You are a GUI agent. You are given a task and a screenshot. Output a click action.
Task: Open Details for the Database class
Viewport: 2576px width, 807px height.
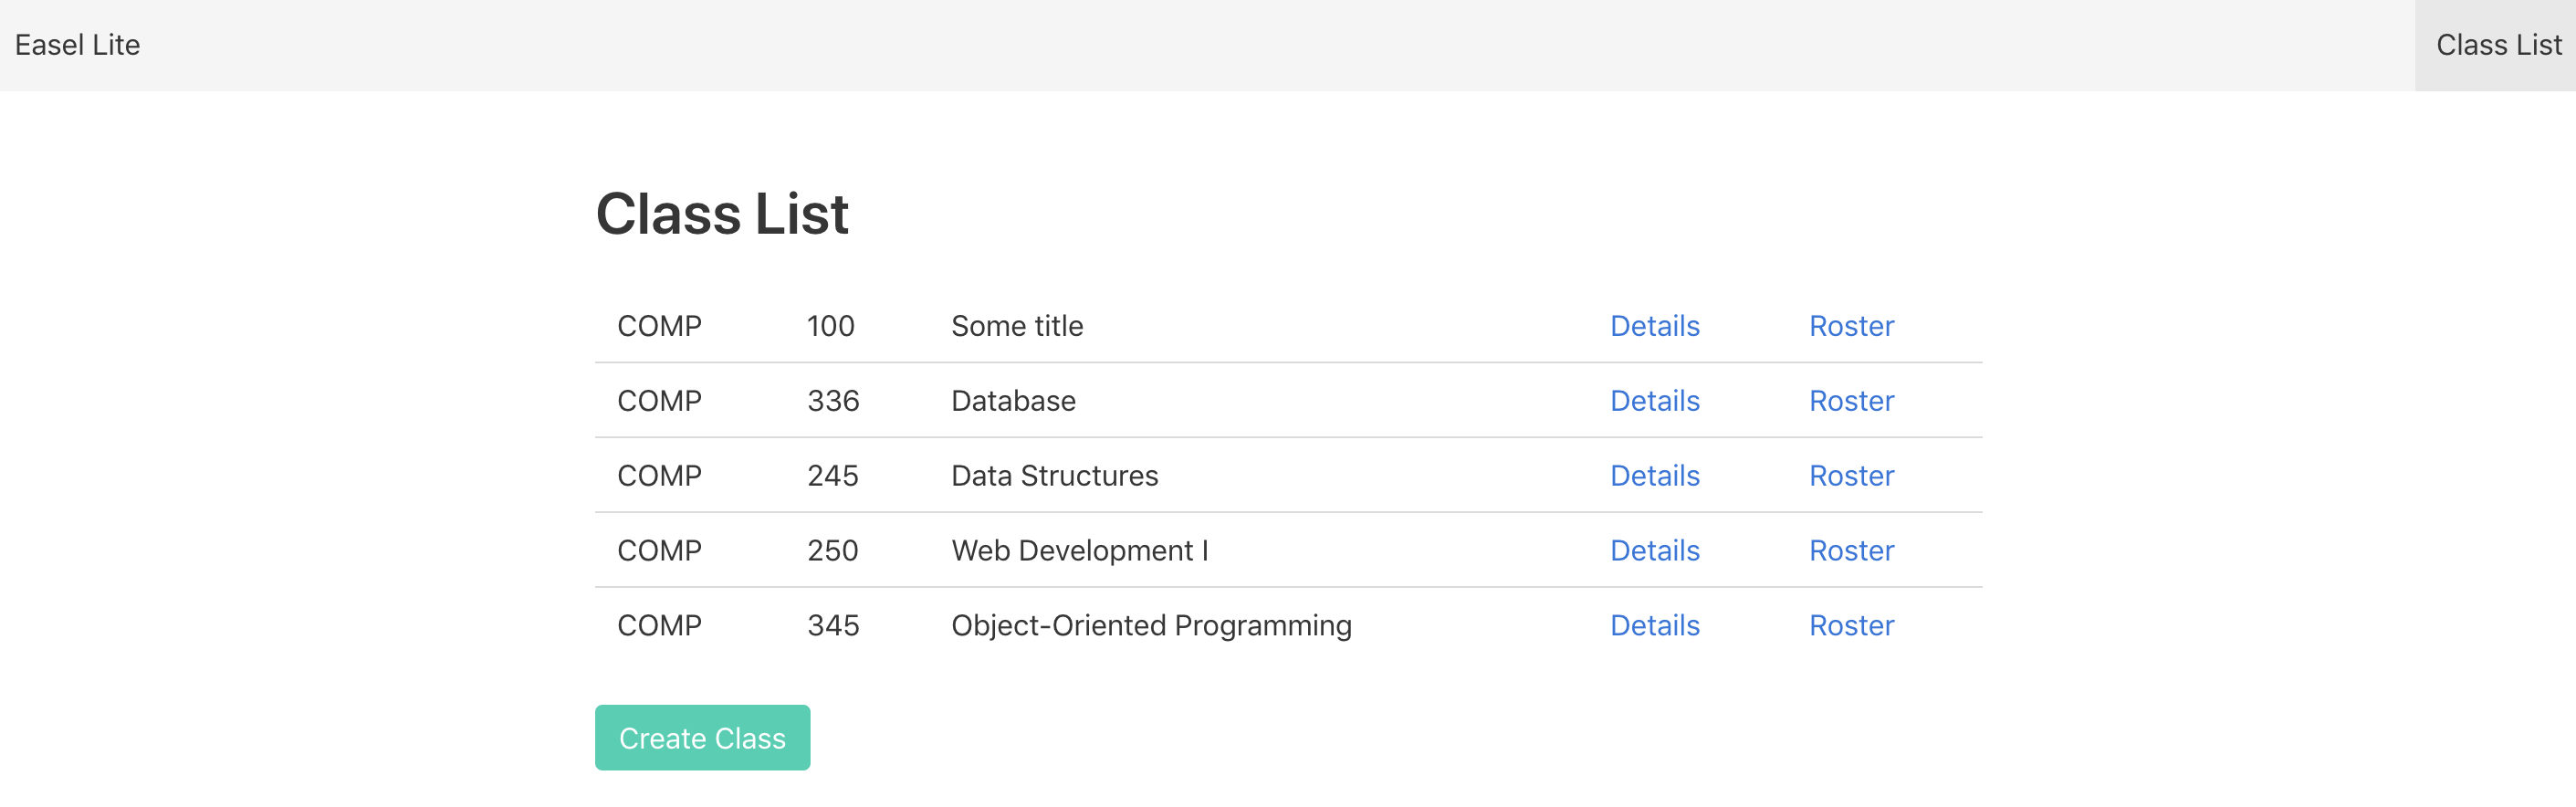pos(1654,401)
